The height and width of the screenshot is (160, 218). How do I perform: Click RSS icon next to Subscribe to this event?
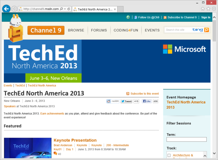128,94
